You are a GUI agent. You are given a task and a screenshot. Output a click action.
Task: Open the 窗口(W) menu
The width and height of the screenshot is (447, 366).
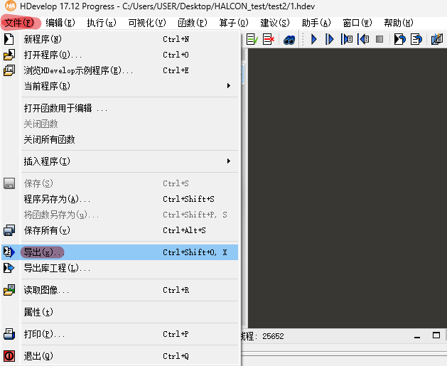pos(357,23)
